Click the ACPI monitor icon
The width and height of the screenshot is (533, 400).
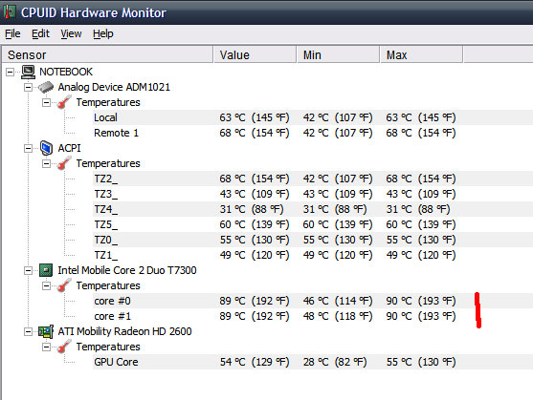pyautogui.click(x=46, y=148)
